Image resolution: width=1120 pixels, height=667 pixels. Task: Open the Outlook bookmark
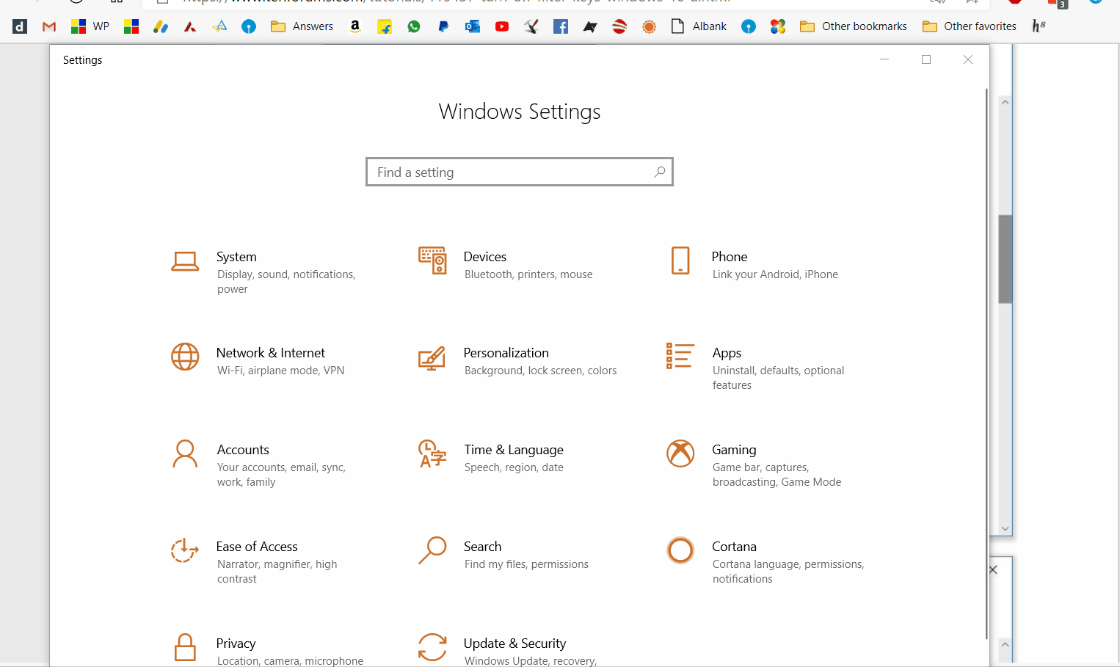click(473, 26)
